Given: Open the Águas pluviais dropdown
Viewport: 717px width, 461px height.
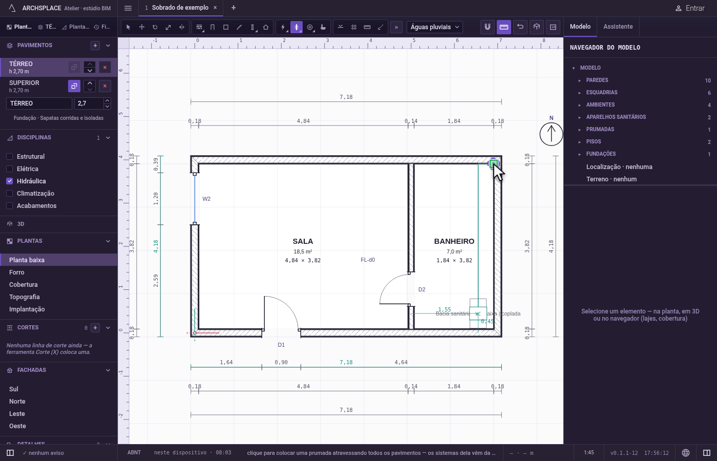Looking at the screenshot, I should pyautogui.click(x=435, y=27).
